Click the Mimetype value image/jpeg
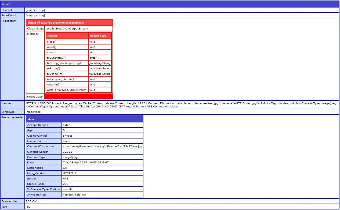Screen dimensions: 340x210 coord(33,112)
